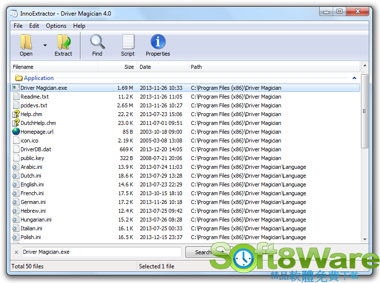Click the Selected 1 file status text
The width and height of the screenshot is (380, 283).
tap(157, 266)
